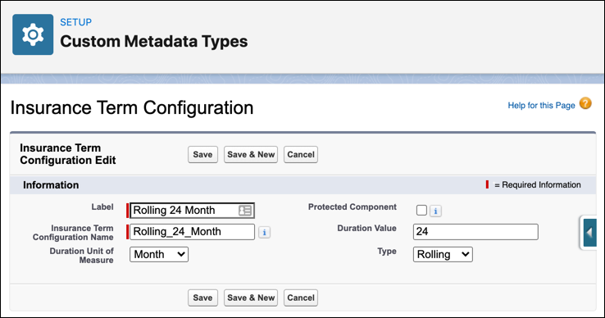
Task: Toggle the Protected Component checkbox
Action: pos(421,211)
